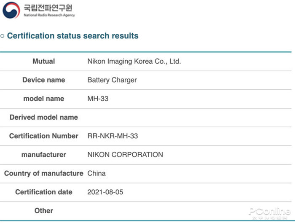Click the Other row label
Screen dimensions: 295x223
point(43,210)
